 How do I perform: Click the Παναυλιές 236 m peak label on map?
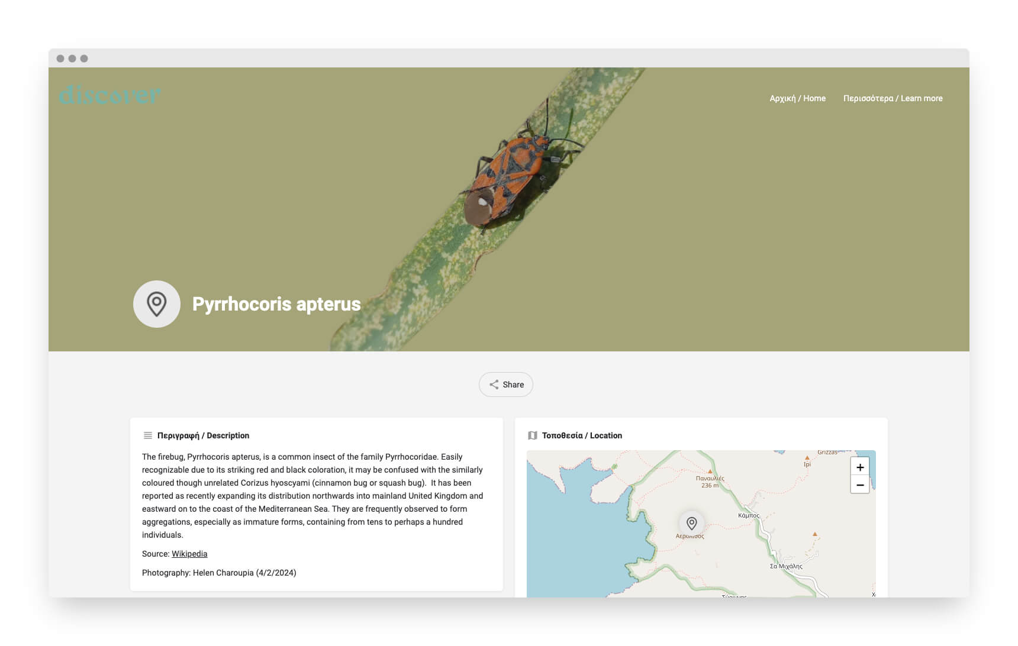710,482
